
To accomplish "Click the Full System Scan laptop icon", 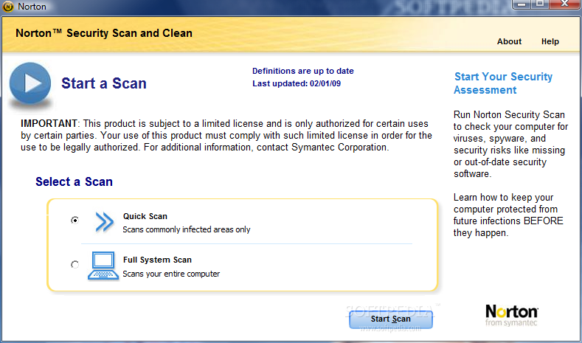I will pyautogui.click(x=103, y=266).
